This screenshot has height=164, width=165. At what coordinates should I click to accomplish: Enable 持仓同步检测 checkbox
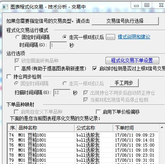9,77
